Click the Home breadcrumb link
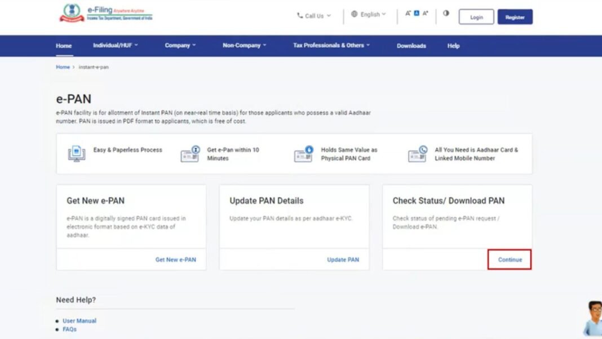 point(62,67)
